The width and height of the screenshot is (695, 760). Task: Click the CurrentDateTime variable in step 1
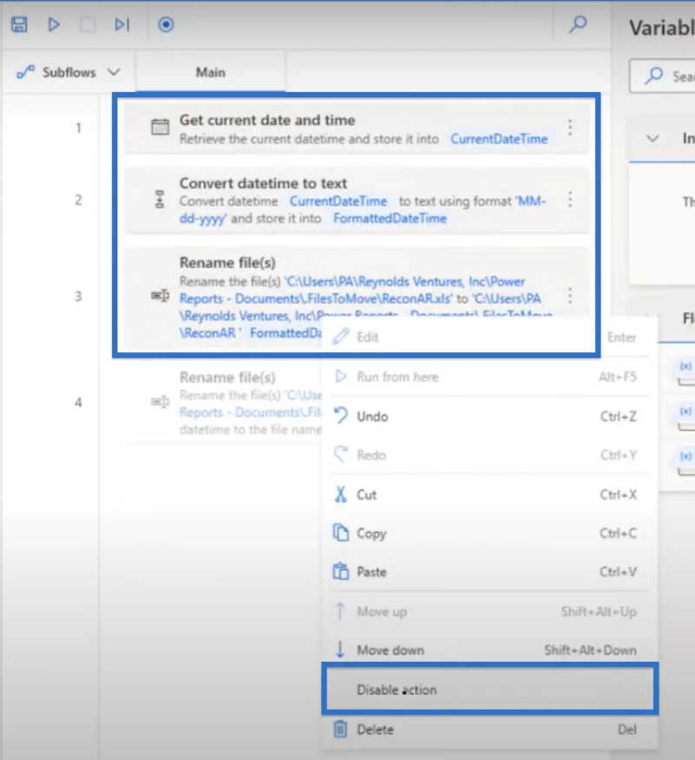pyautogui.click(x=499, y=139)
